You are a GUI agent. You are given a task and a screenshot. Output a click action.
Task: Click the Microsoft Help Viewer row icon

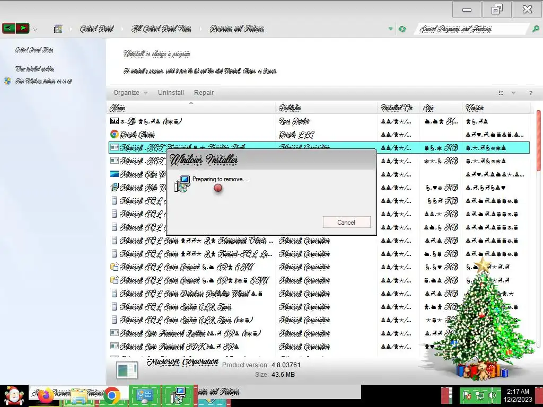(x=115, y=187)
